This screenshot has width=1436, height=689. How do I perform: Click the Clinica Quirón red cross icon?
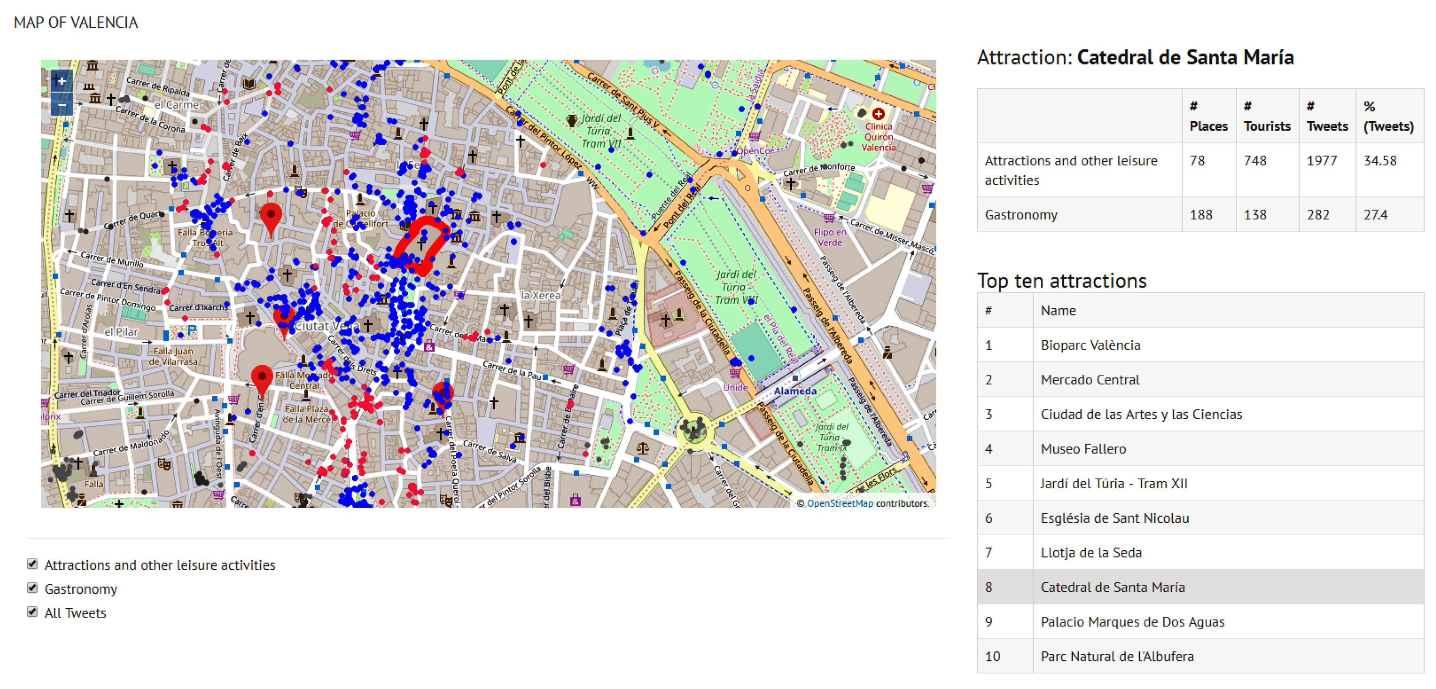tap(878, 114)
